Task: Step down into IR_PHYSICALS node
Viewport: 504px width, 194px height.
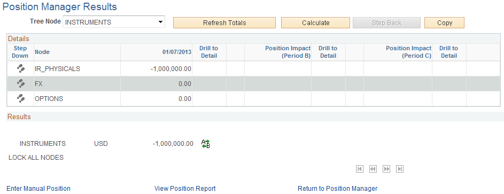Action: [x=20, y=68]
